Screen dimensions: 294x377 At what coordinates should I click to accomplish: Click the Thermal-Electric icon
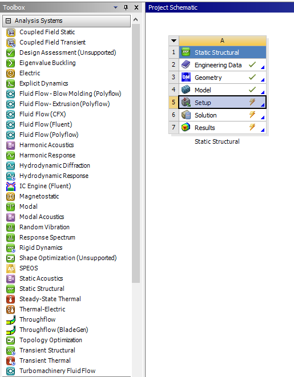[x=11, y=310]
